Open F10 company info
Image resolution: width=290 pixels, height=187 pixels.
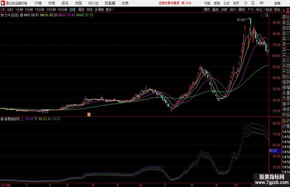point(250,10)
